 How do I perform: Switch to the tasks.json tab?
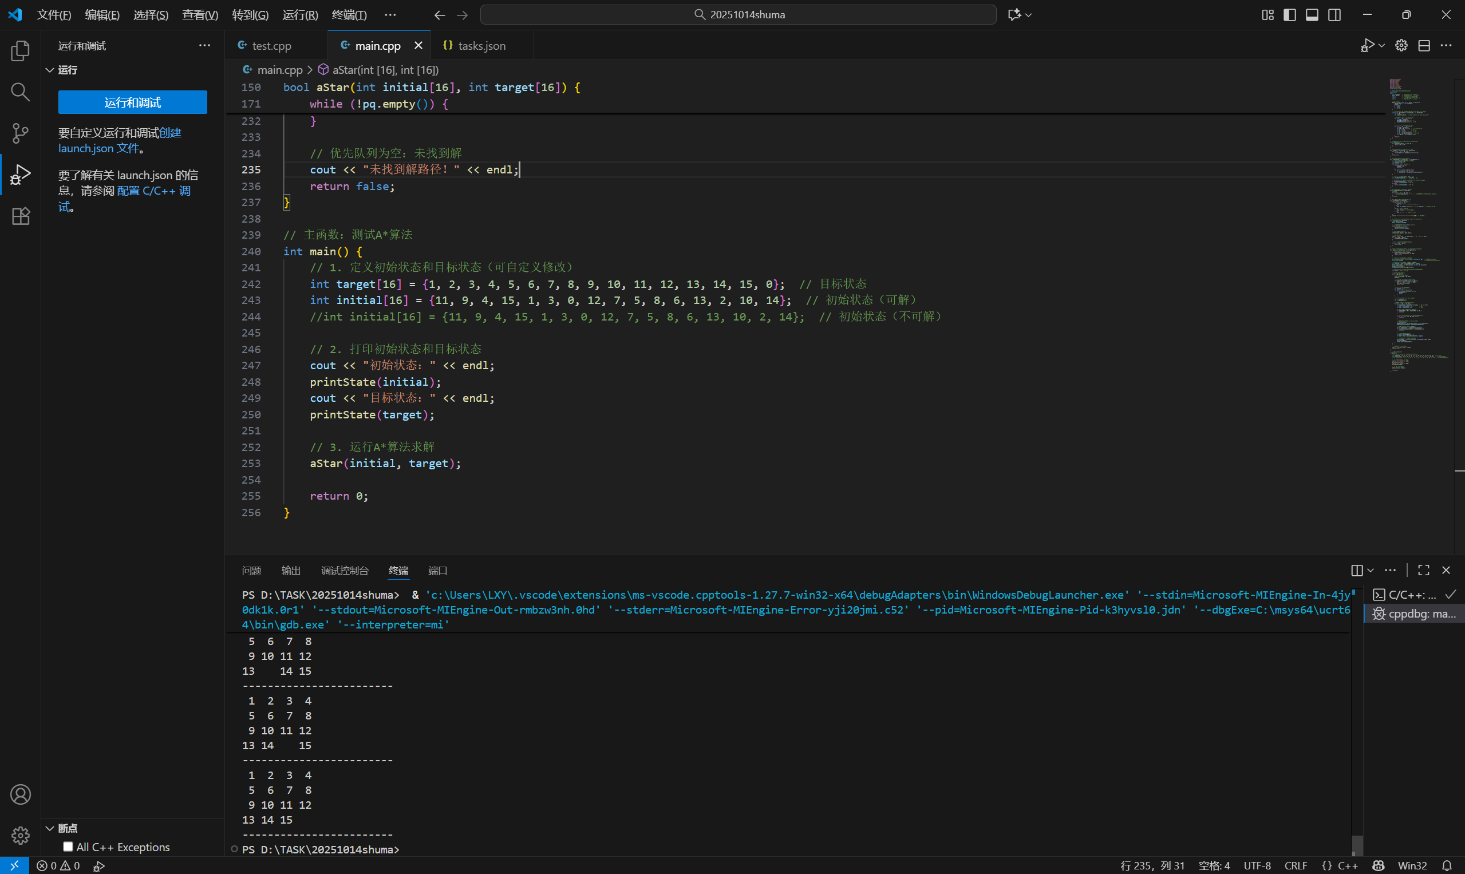[x=481, y=46]
